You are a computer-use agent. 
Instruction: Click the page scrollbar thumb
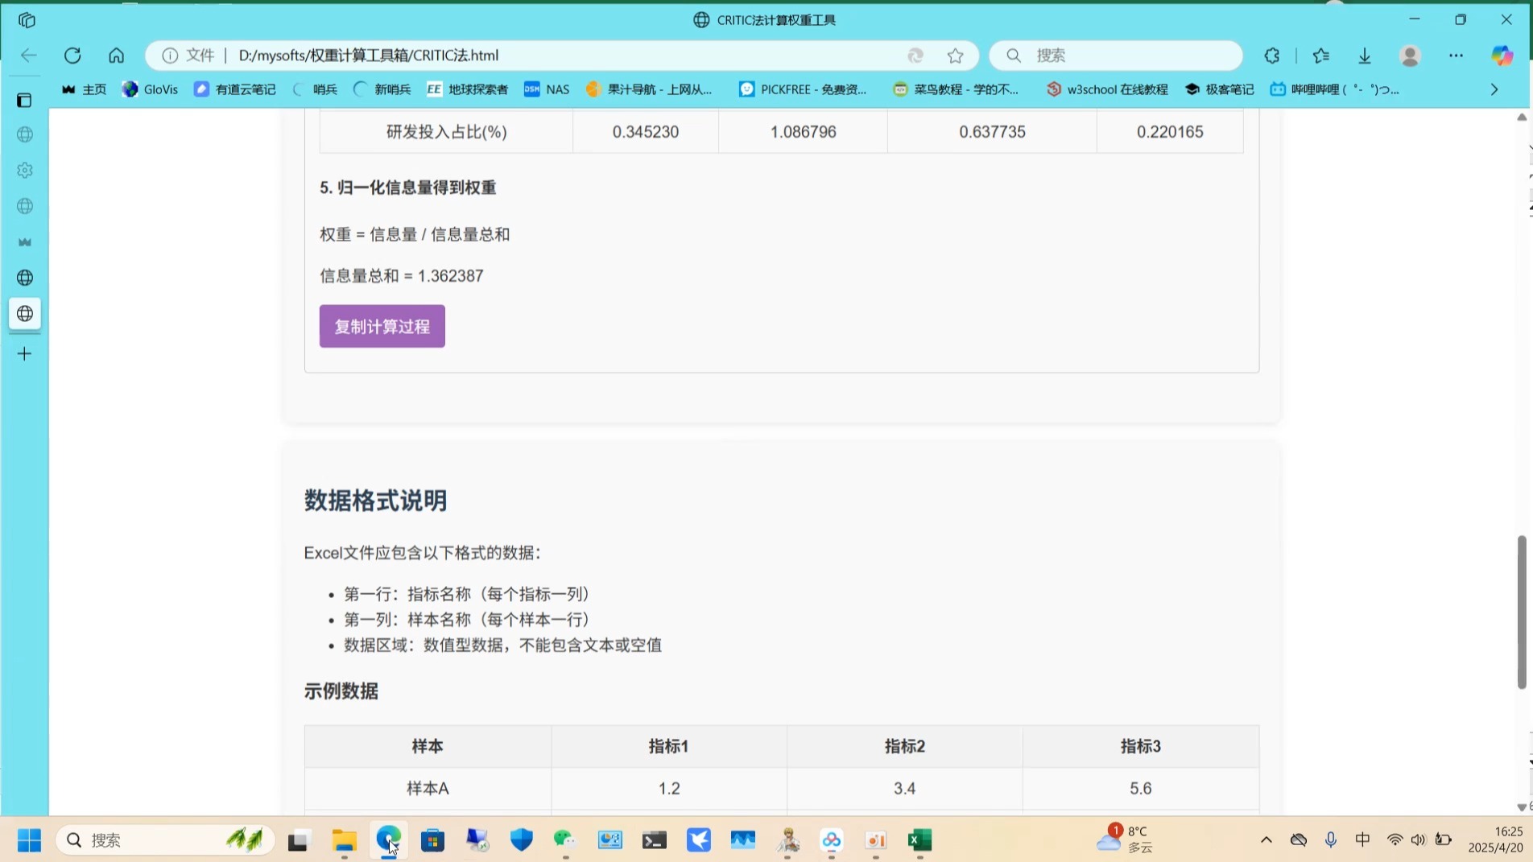point(1521,612)
